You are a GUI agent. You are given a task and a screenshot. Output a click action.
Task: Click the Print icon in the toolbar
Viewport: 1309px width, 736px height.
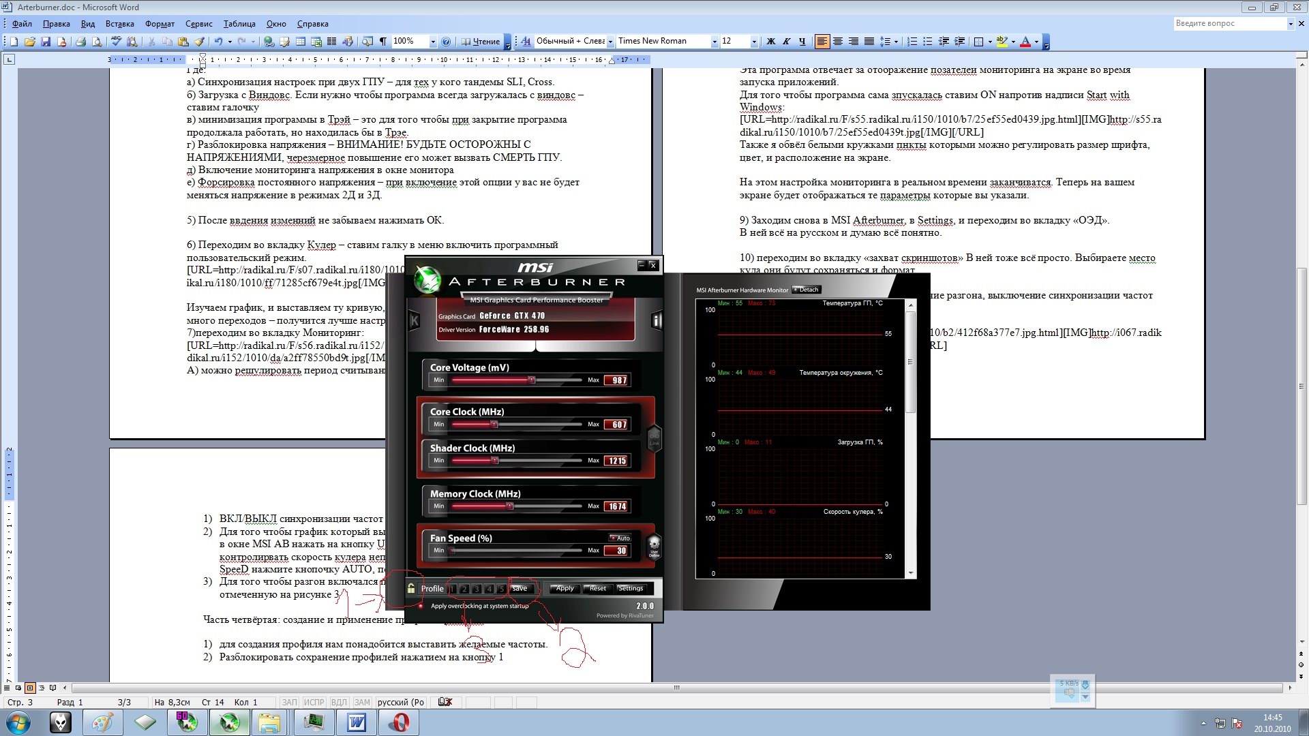coord(80,42)
